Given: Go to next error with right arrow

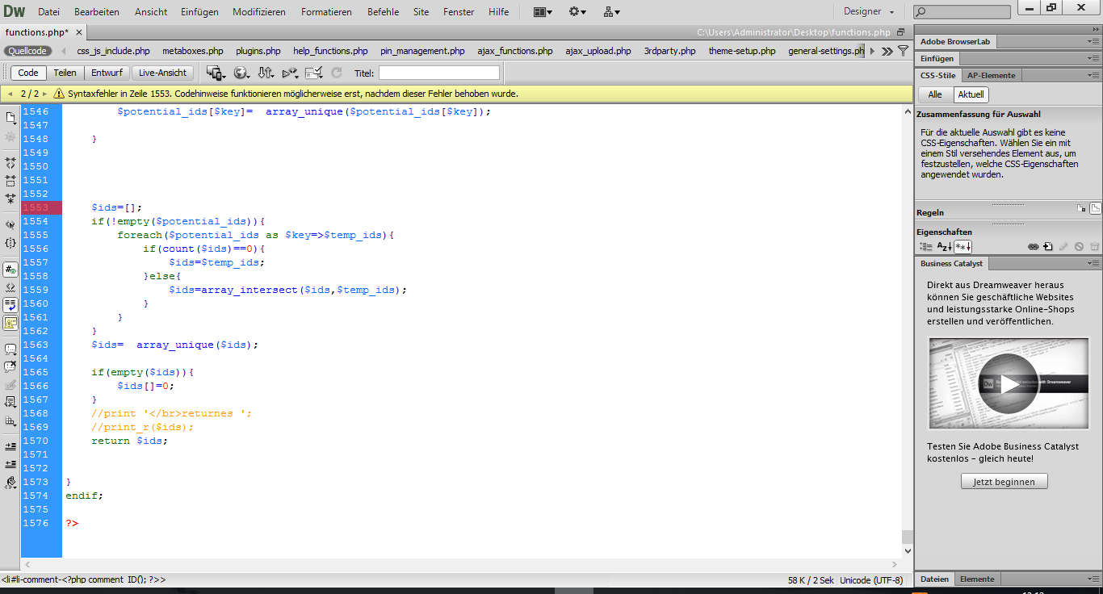Looking at the screenshot, I should 45,94.
